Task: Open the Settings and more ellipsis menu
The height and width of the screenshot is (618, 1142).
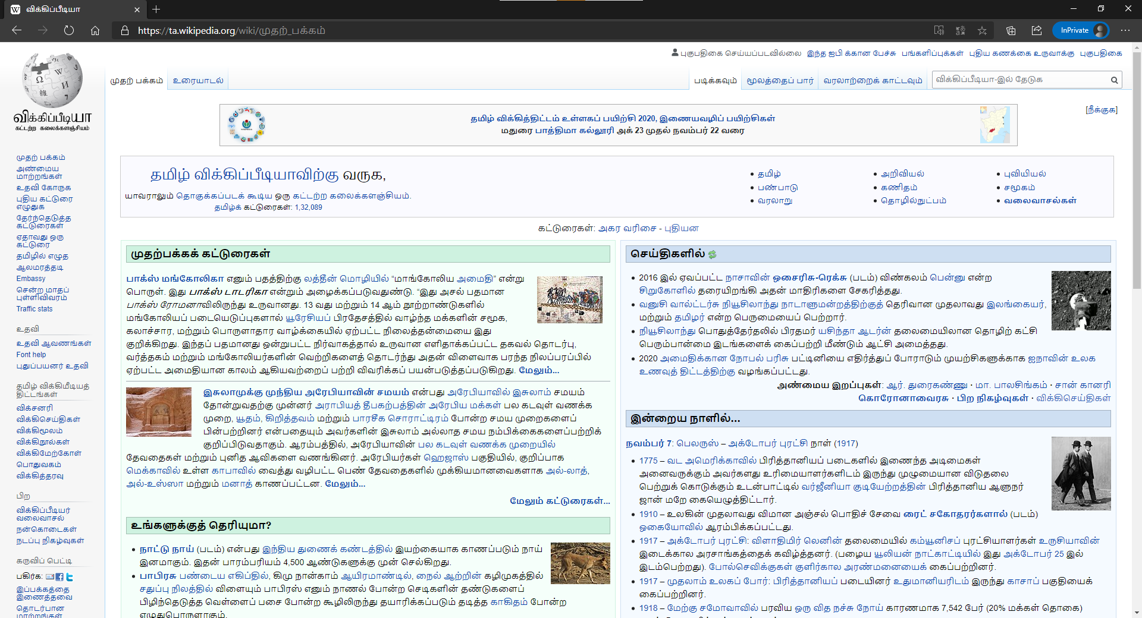Action: coord(1125,30)
